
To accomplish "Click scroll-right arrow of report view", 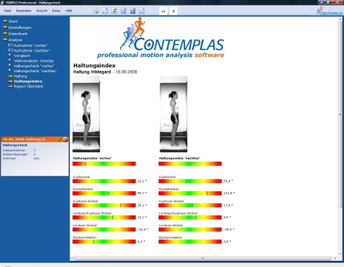I will coord(335,258).
